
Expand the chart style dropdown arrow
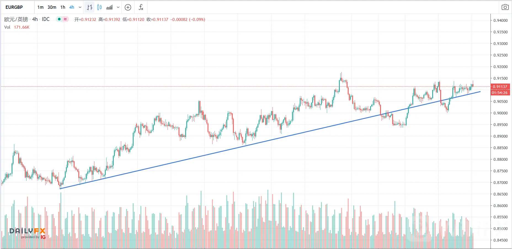(118, 7)
